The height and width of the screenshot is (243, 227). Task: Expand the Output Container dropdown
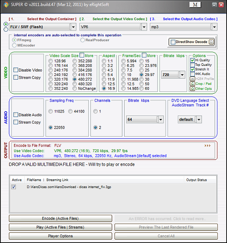coord(73,27)
